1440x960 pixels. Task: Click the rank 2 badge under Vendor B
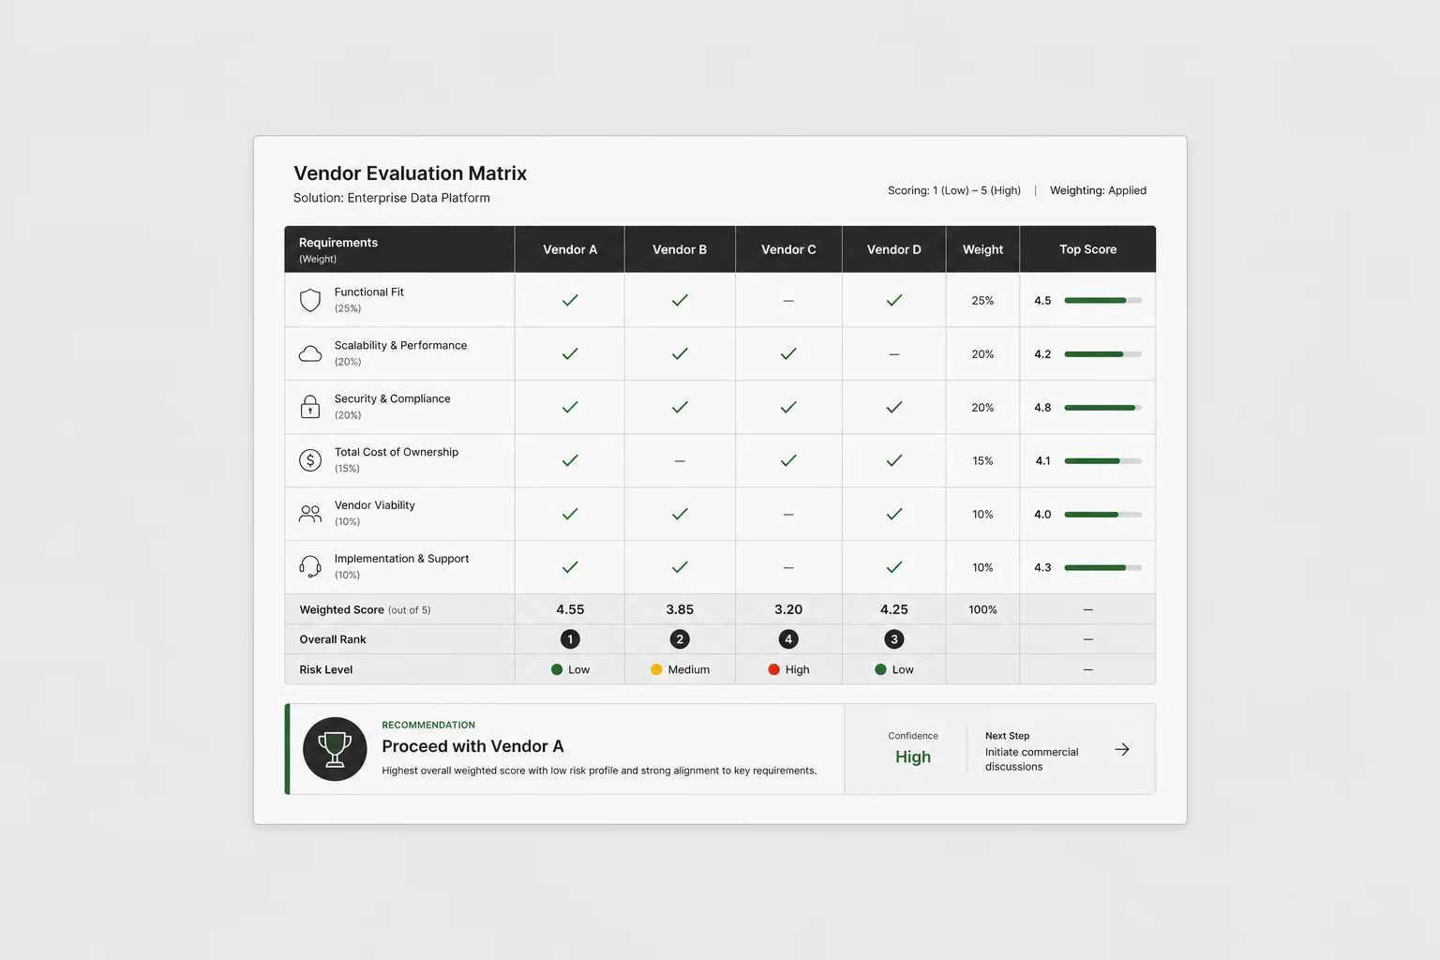point(680,639)
